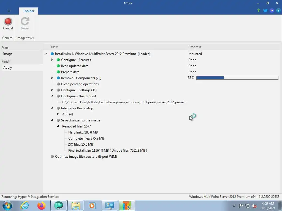
Task: Collapse Integrate - Post-Setup task
Action: pyautogui.click(x=52, y=108)
